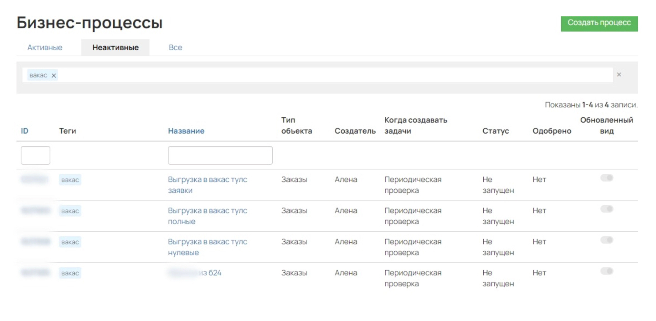656x321 pixels.
Task: Toggle updated view for Выгрузка нулевые row
Action: pos(606,240)
